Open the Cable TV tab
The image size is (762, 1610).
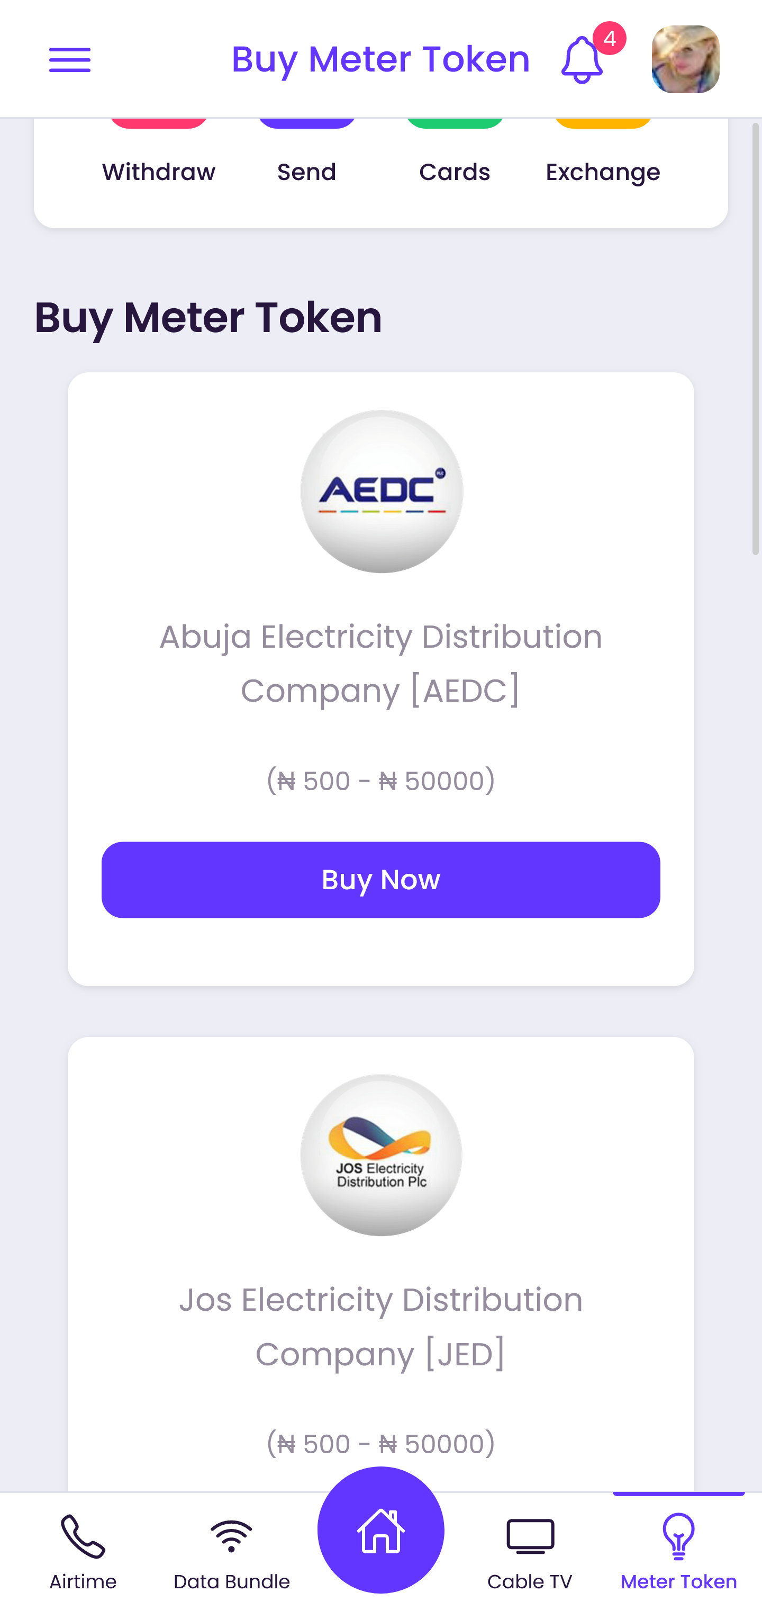pos(530,1551)
